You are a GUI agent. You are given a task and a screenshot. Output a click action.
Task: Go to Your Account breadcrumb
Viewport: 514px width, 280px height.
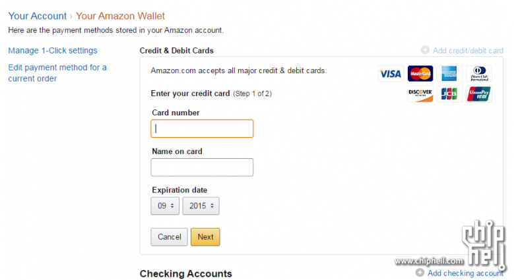[37, 16]
